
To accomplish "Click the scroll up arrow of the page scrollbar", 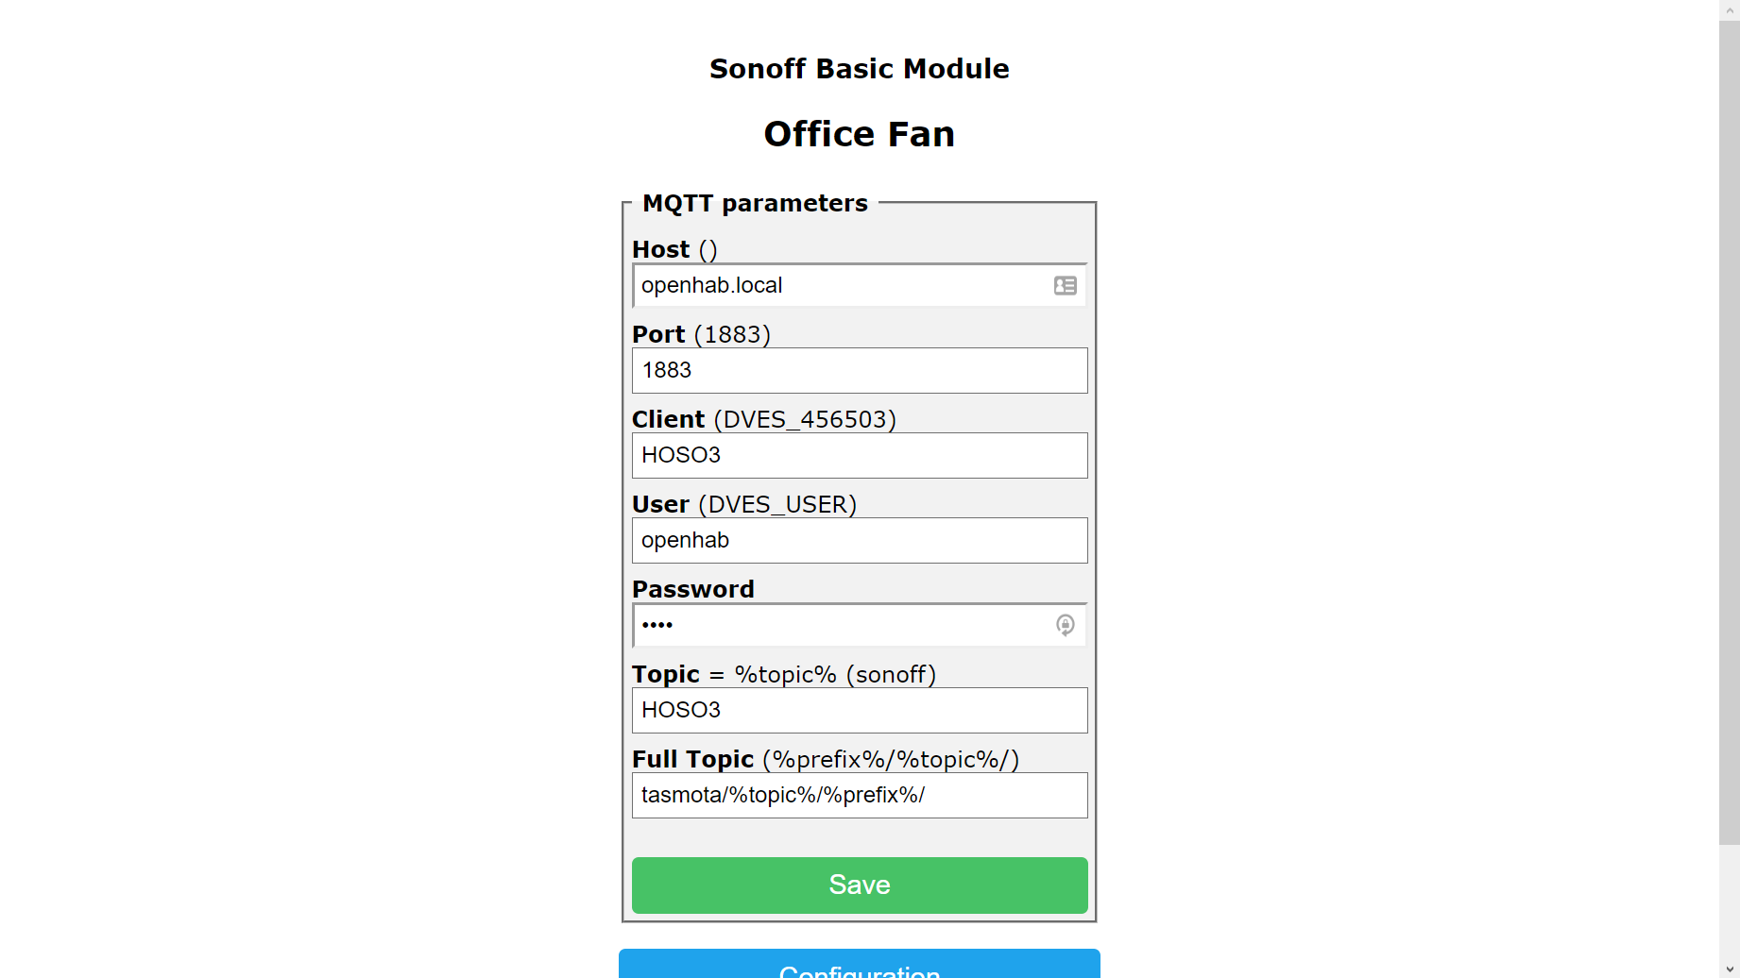I will (1729, 9).
